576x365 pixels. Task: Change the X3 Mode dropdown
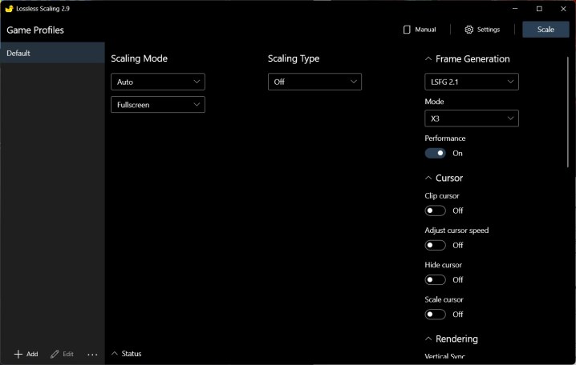471,118
